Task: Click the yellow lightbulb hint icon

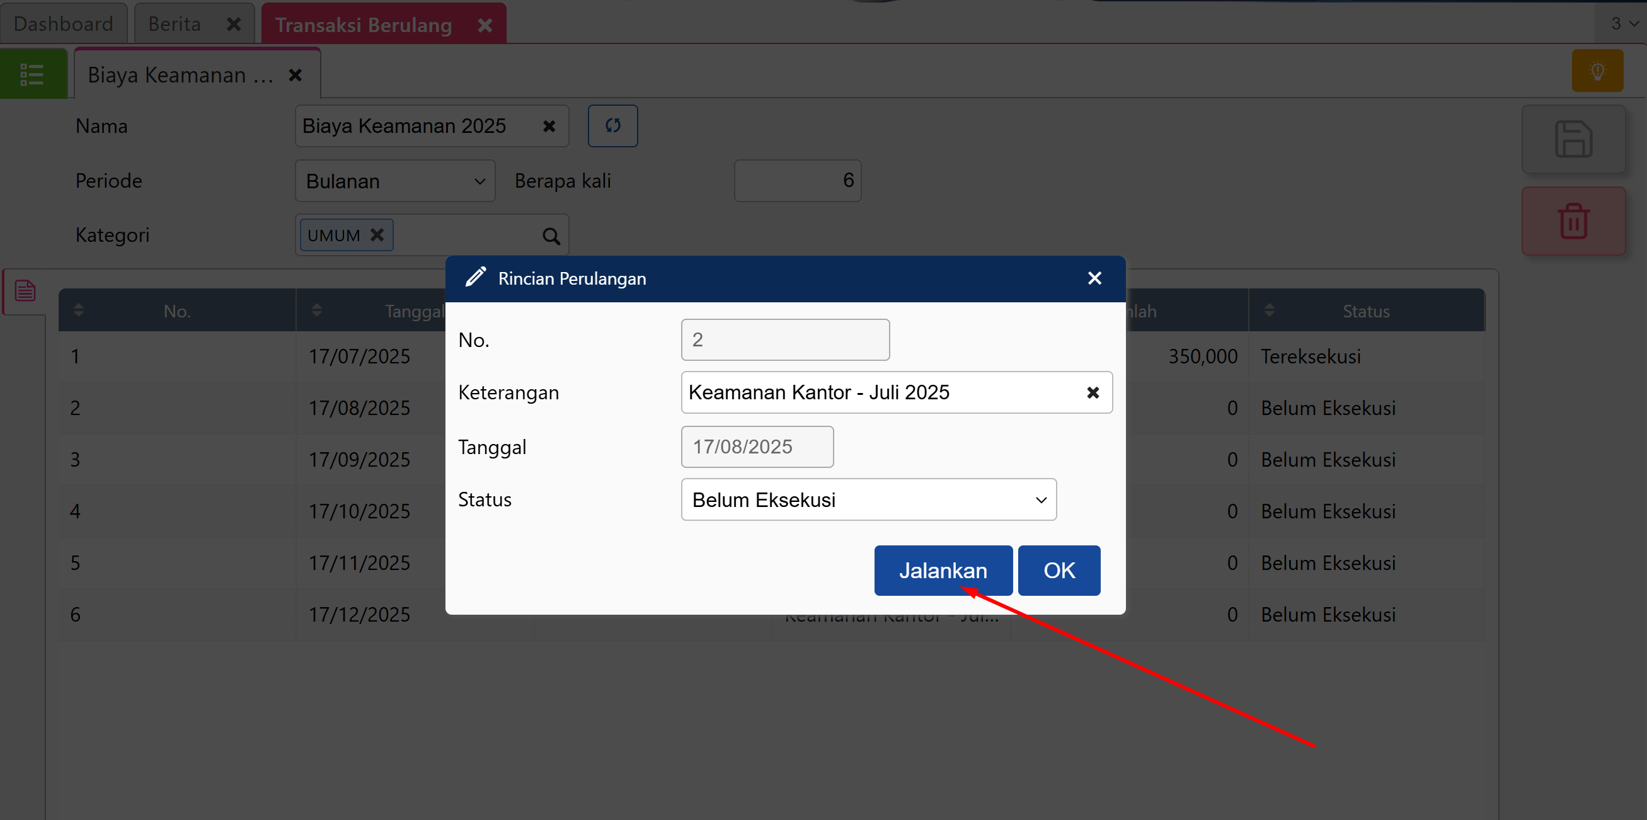Action: 1597,71
